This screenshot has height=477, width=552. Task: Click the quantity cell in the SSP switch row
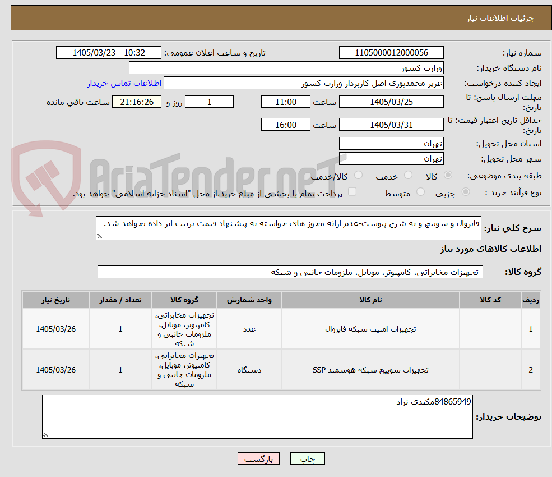click(x=120, y=370)
